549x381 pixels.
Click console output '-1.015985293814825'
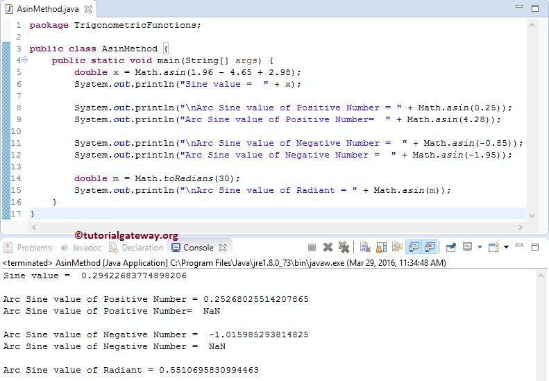(259, 335)
